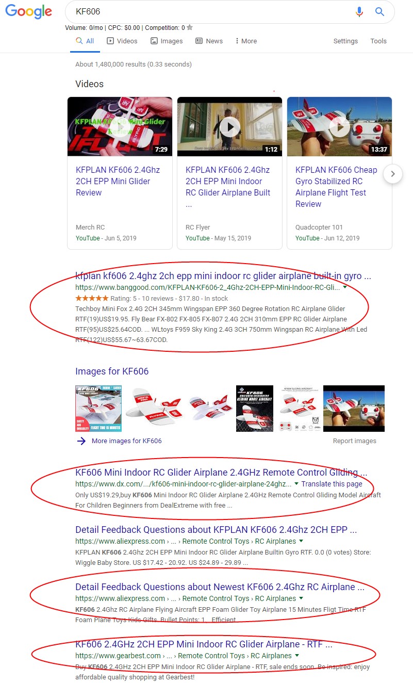The image size is (413, 683).
Task: Expand arrow for aliexpress KFPLAN result URL
Action: tap(301, 541)
